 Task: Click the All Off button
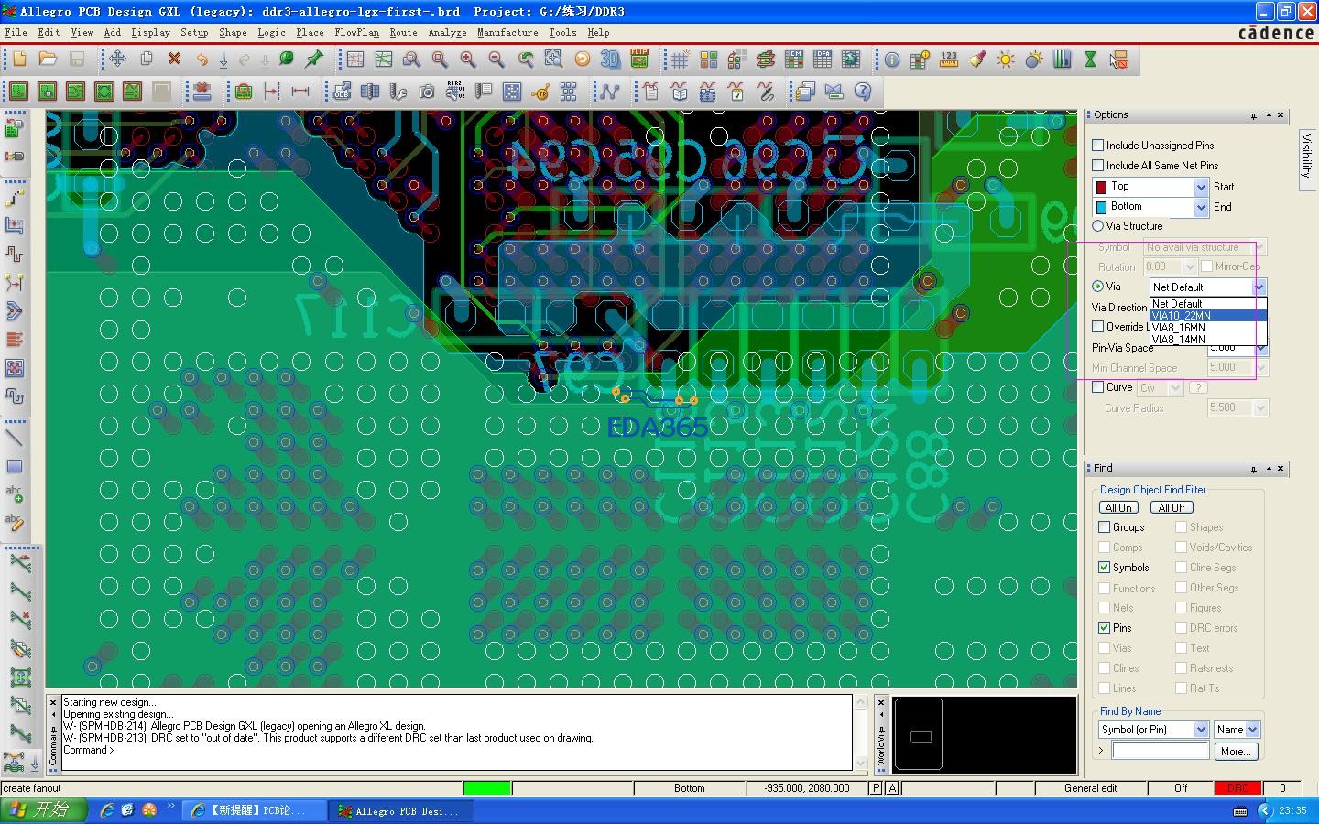(1172, 508)
